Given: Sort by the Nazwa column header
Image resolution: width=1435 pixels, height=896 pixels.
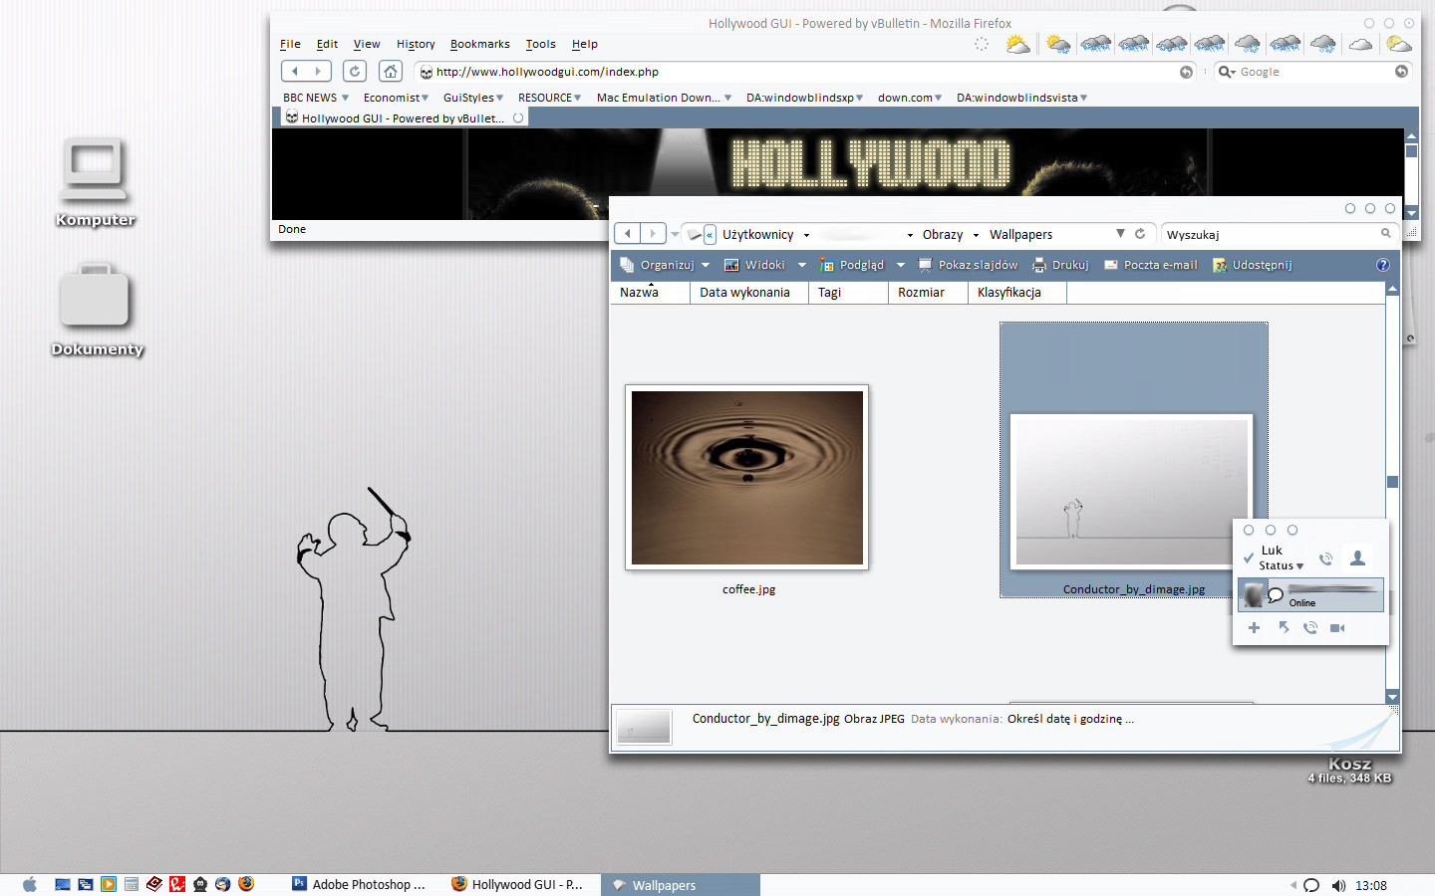Looking at the screenshot, I should [650, 293].
